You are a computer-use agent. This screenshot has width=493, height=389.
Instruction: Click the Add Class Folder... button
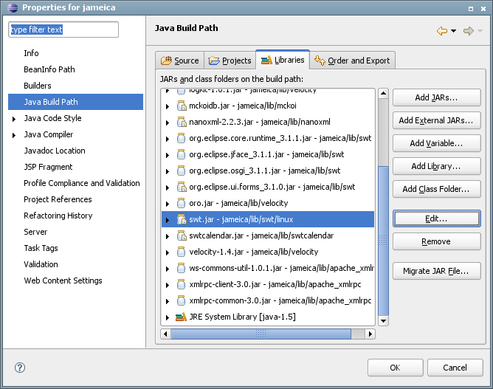(436, 189)
